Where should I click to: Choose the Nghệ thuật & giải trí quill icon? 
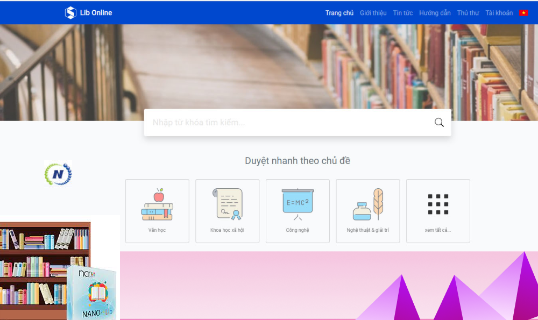click(x=368, y=204)
